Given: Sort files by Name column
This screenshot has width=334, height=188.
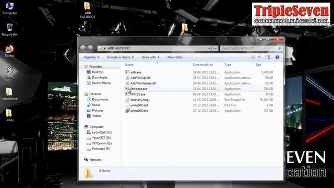Looking at the screenshot, I should [x=129, y=65].
